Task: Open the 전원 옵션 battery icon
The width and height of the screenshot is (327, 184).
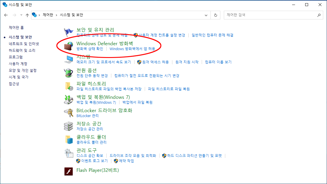Action: (x=68, y=73)
